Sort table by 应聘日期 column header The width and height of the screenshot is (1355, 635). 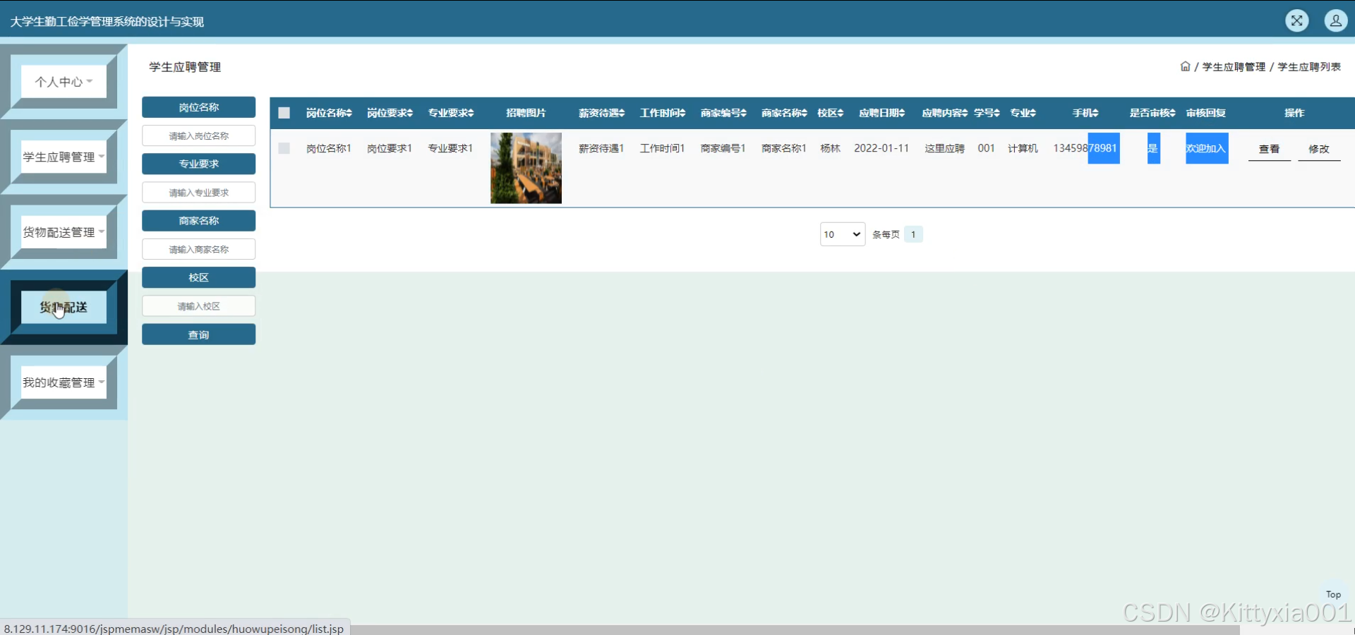click(x=881, y=113)
